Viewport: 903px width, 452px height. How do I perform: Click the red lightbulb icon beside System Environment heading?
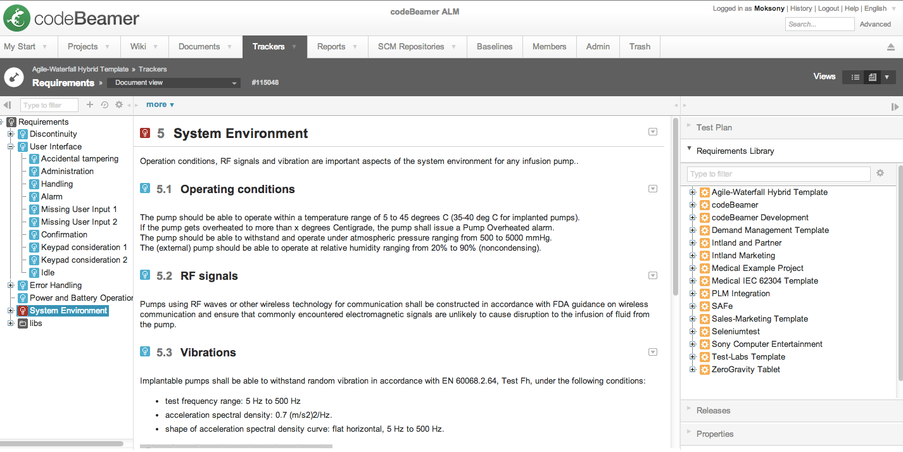[x=145, y=133]
